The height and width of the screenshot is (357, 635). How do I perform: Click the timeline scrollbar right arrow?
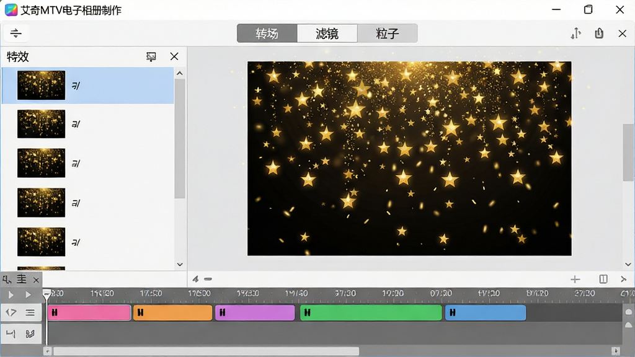pyautogui.click(x=616, y=351)
